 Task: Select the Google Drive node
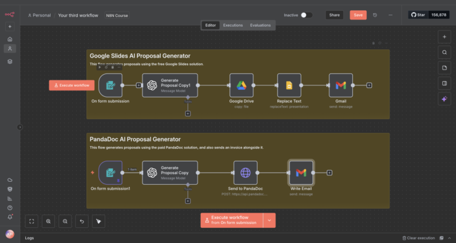click(241, 85)
